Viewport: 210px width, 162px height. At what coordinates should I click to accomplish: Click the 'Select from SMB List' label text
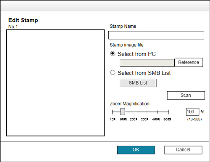[144, 73]
